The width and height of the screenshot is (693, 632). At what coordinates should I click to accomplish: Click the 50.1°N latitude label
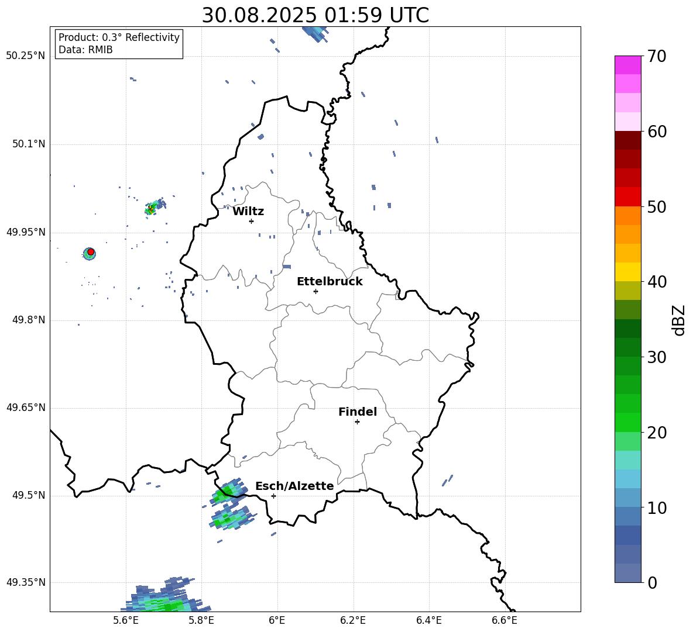click(29, 144)
